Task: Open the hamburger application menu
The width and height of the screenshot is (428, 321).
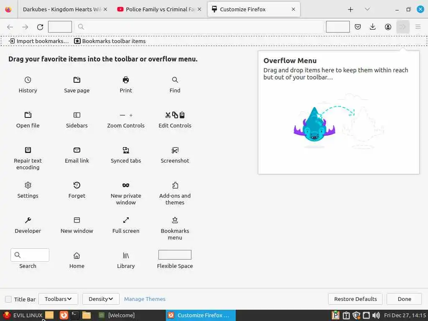Action: 418,27
